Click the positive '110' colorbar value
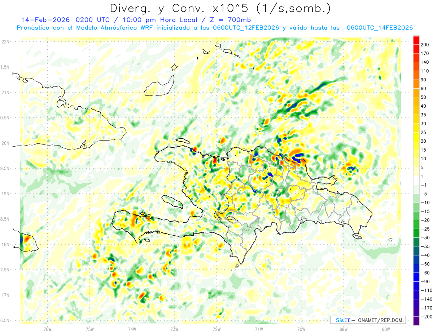Screen dimensions: 433x334 click(x=425, y=71)
